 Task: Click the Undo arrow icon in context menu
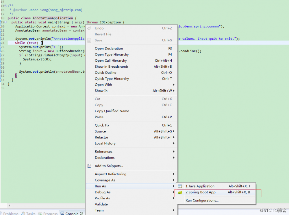(89, 28)
